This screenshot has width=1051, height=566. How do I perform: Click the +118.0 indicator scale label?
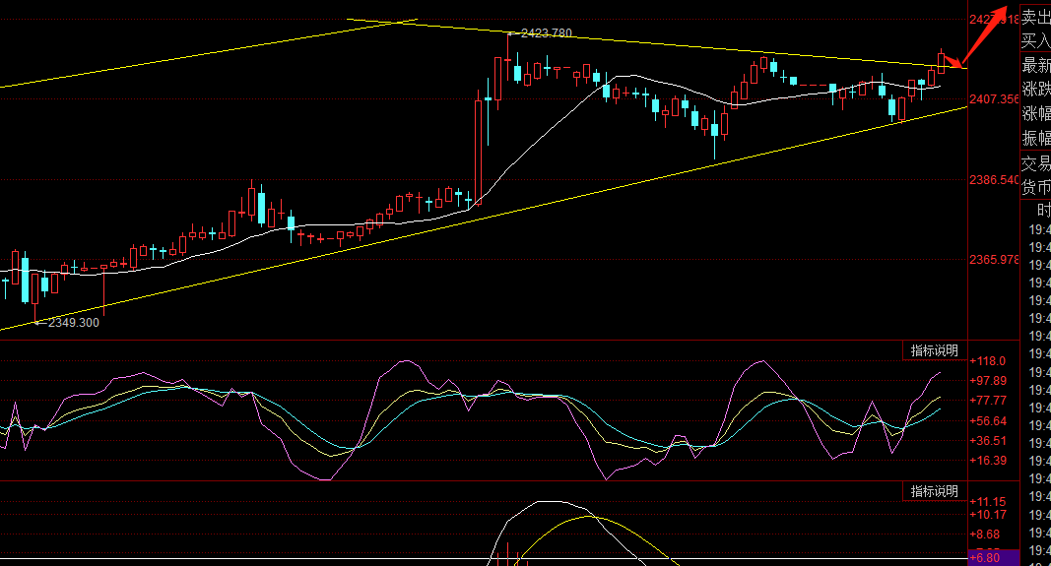tap(988, 361)
